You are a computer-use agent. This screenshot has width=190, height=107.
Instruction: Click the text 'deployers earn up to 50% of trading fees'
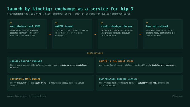tap(160, 32)
